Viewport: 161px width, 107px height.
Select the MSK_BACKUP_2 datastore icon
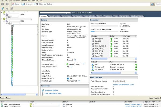tap(93, 46)
